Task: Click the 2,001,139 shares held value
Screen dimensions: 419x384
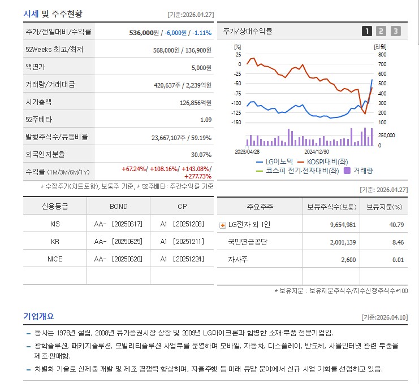Action: click(343, 242)
